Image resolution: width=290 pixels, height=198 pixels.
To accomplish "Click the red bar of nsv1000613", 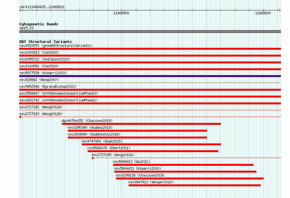I will point(150,56).
